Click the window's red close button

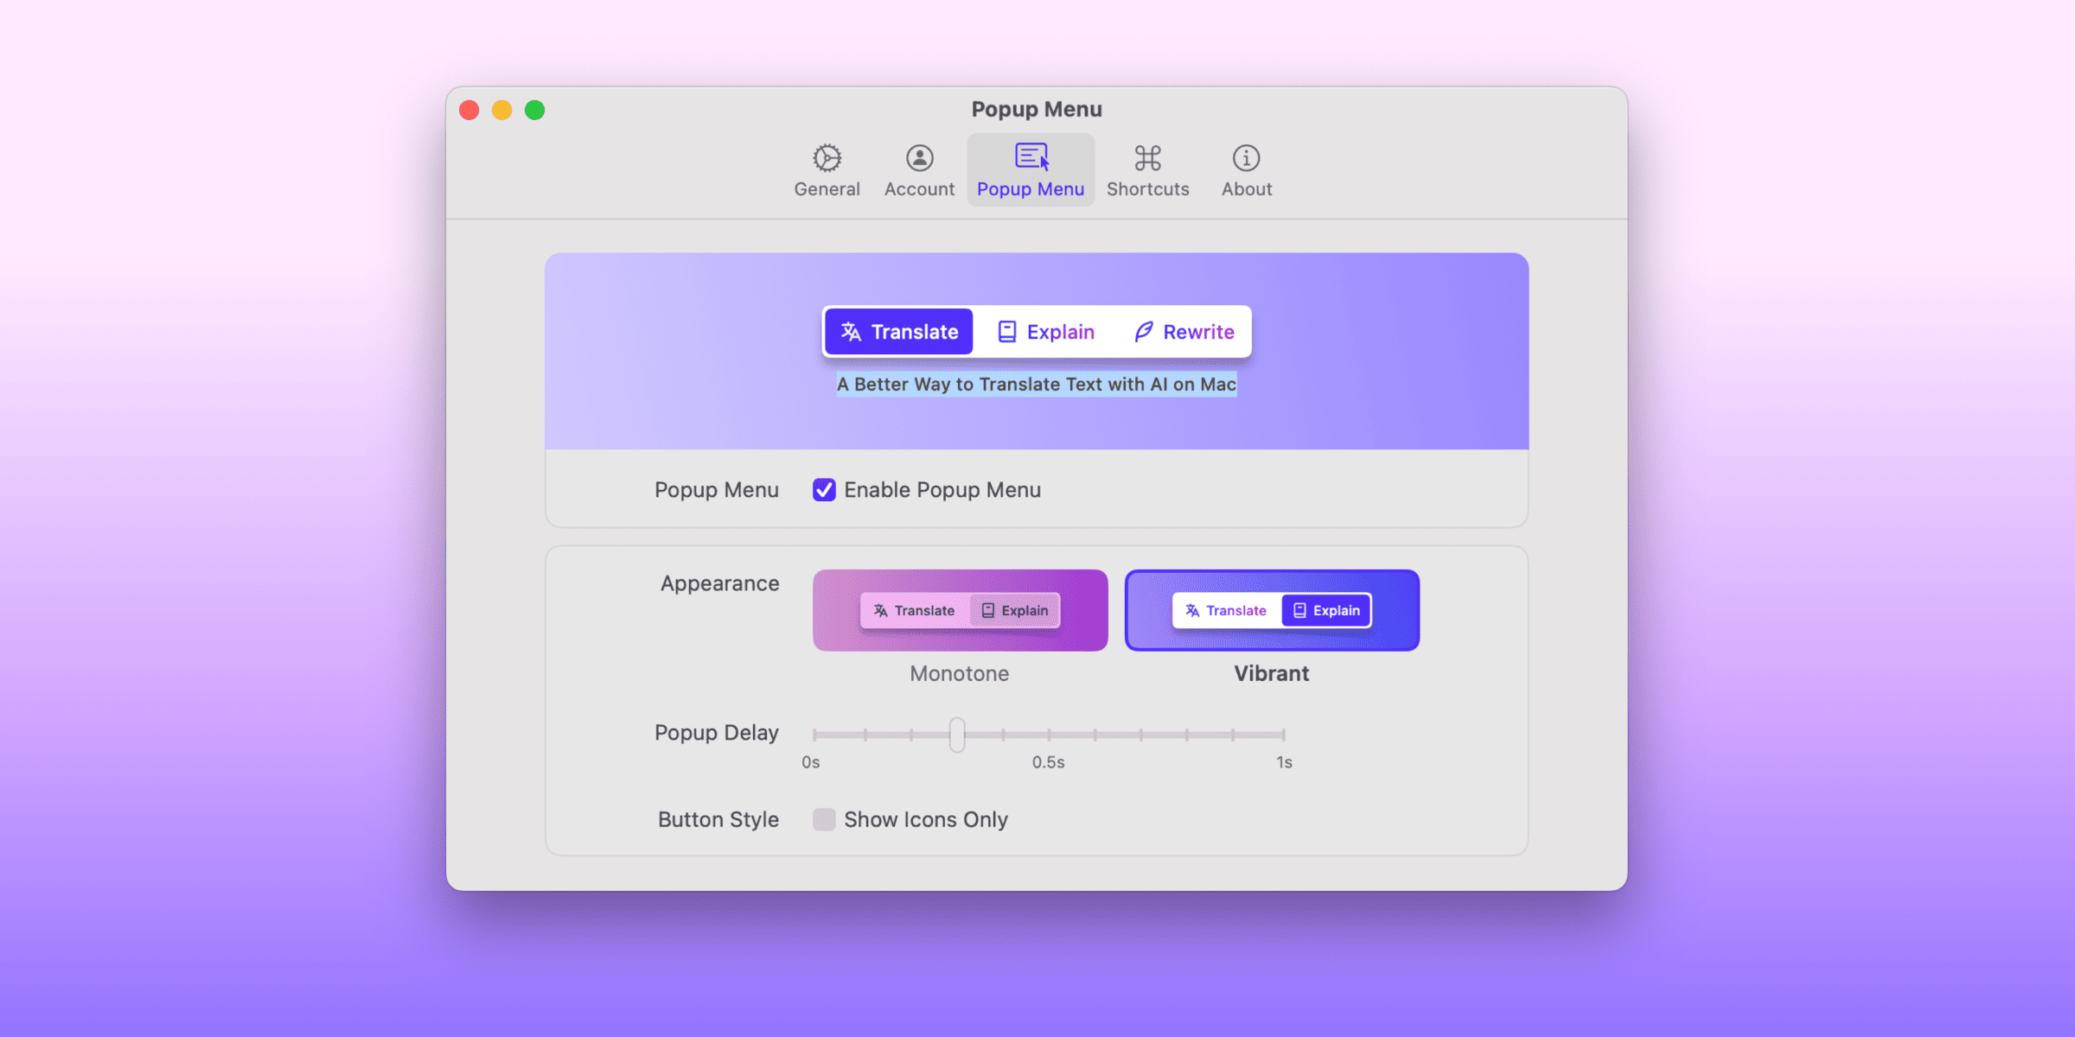[x=469, y=110]
